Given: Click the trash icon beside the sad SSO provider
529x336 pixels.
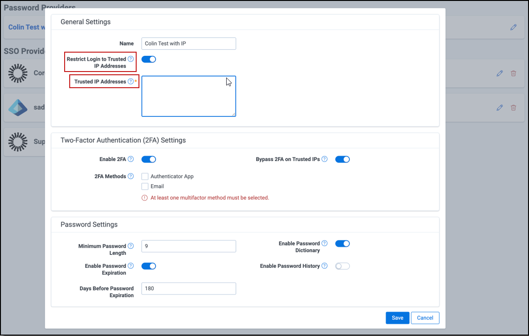Looking at the screenshot, I should coord(513,108).
